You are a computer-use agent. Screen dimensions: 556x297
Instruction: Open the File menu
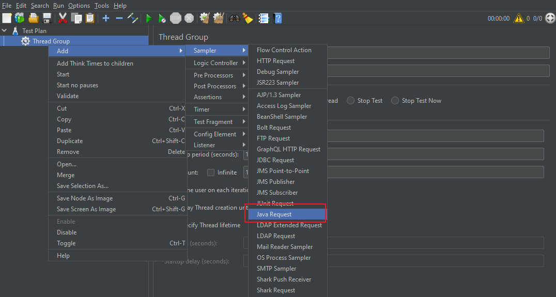(x=7, y=6)
